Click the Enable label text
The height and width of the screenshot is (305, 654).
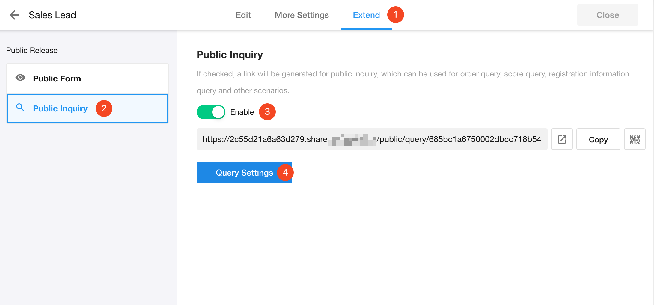[x=242, y=112]
